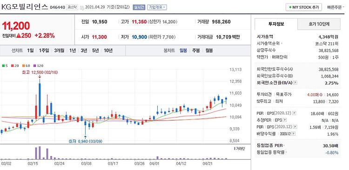Click the 시가총액 4,348억원 value
The image size is (349, 170).
[329, 37]
